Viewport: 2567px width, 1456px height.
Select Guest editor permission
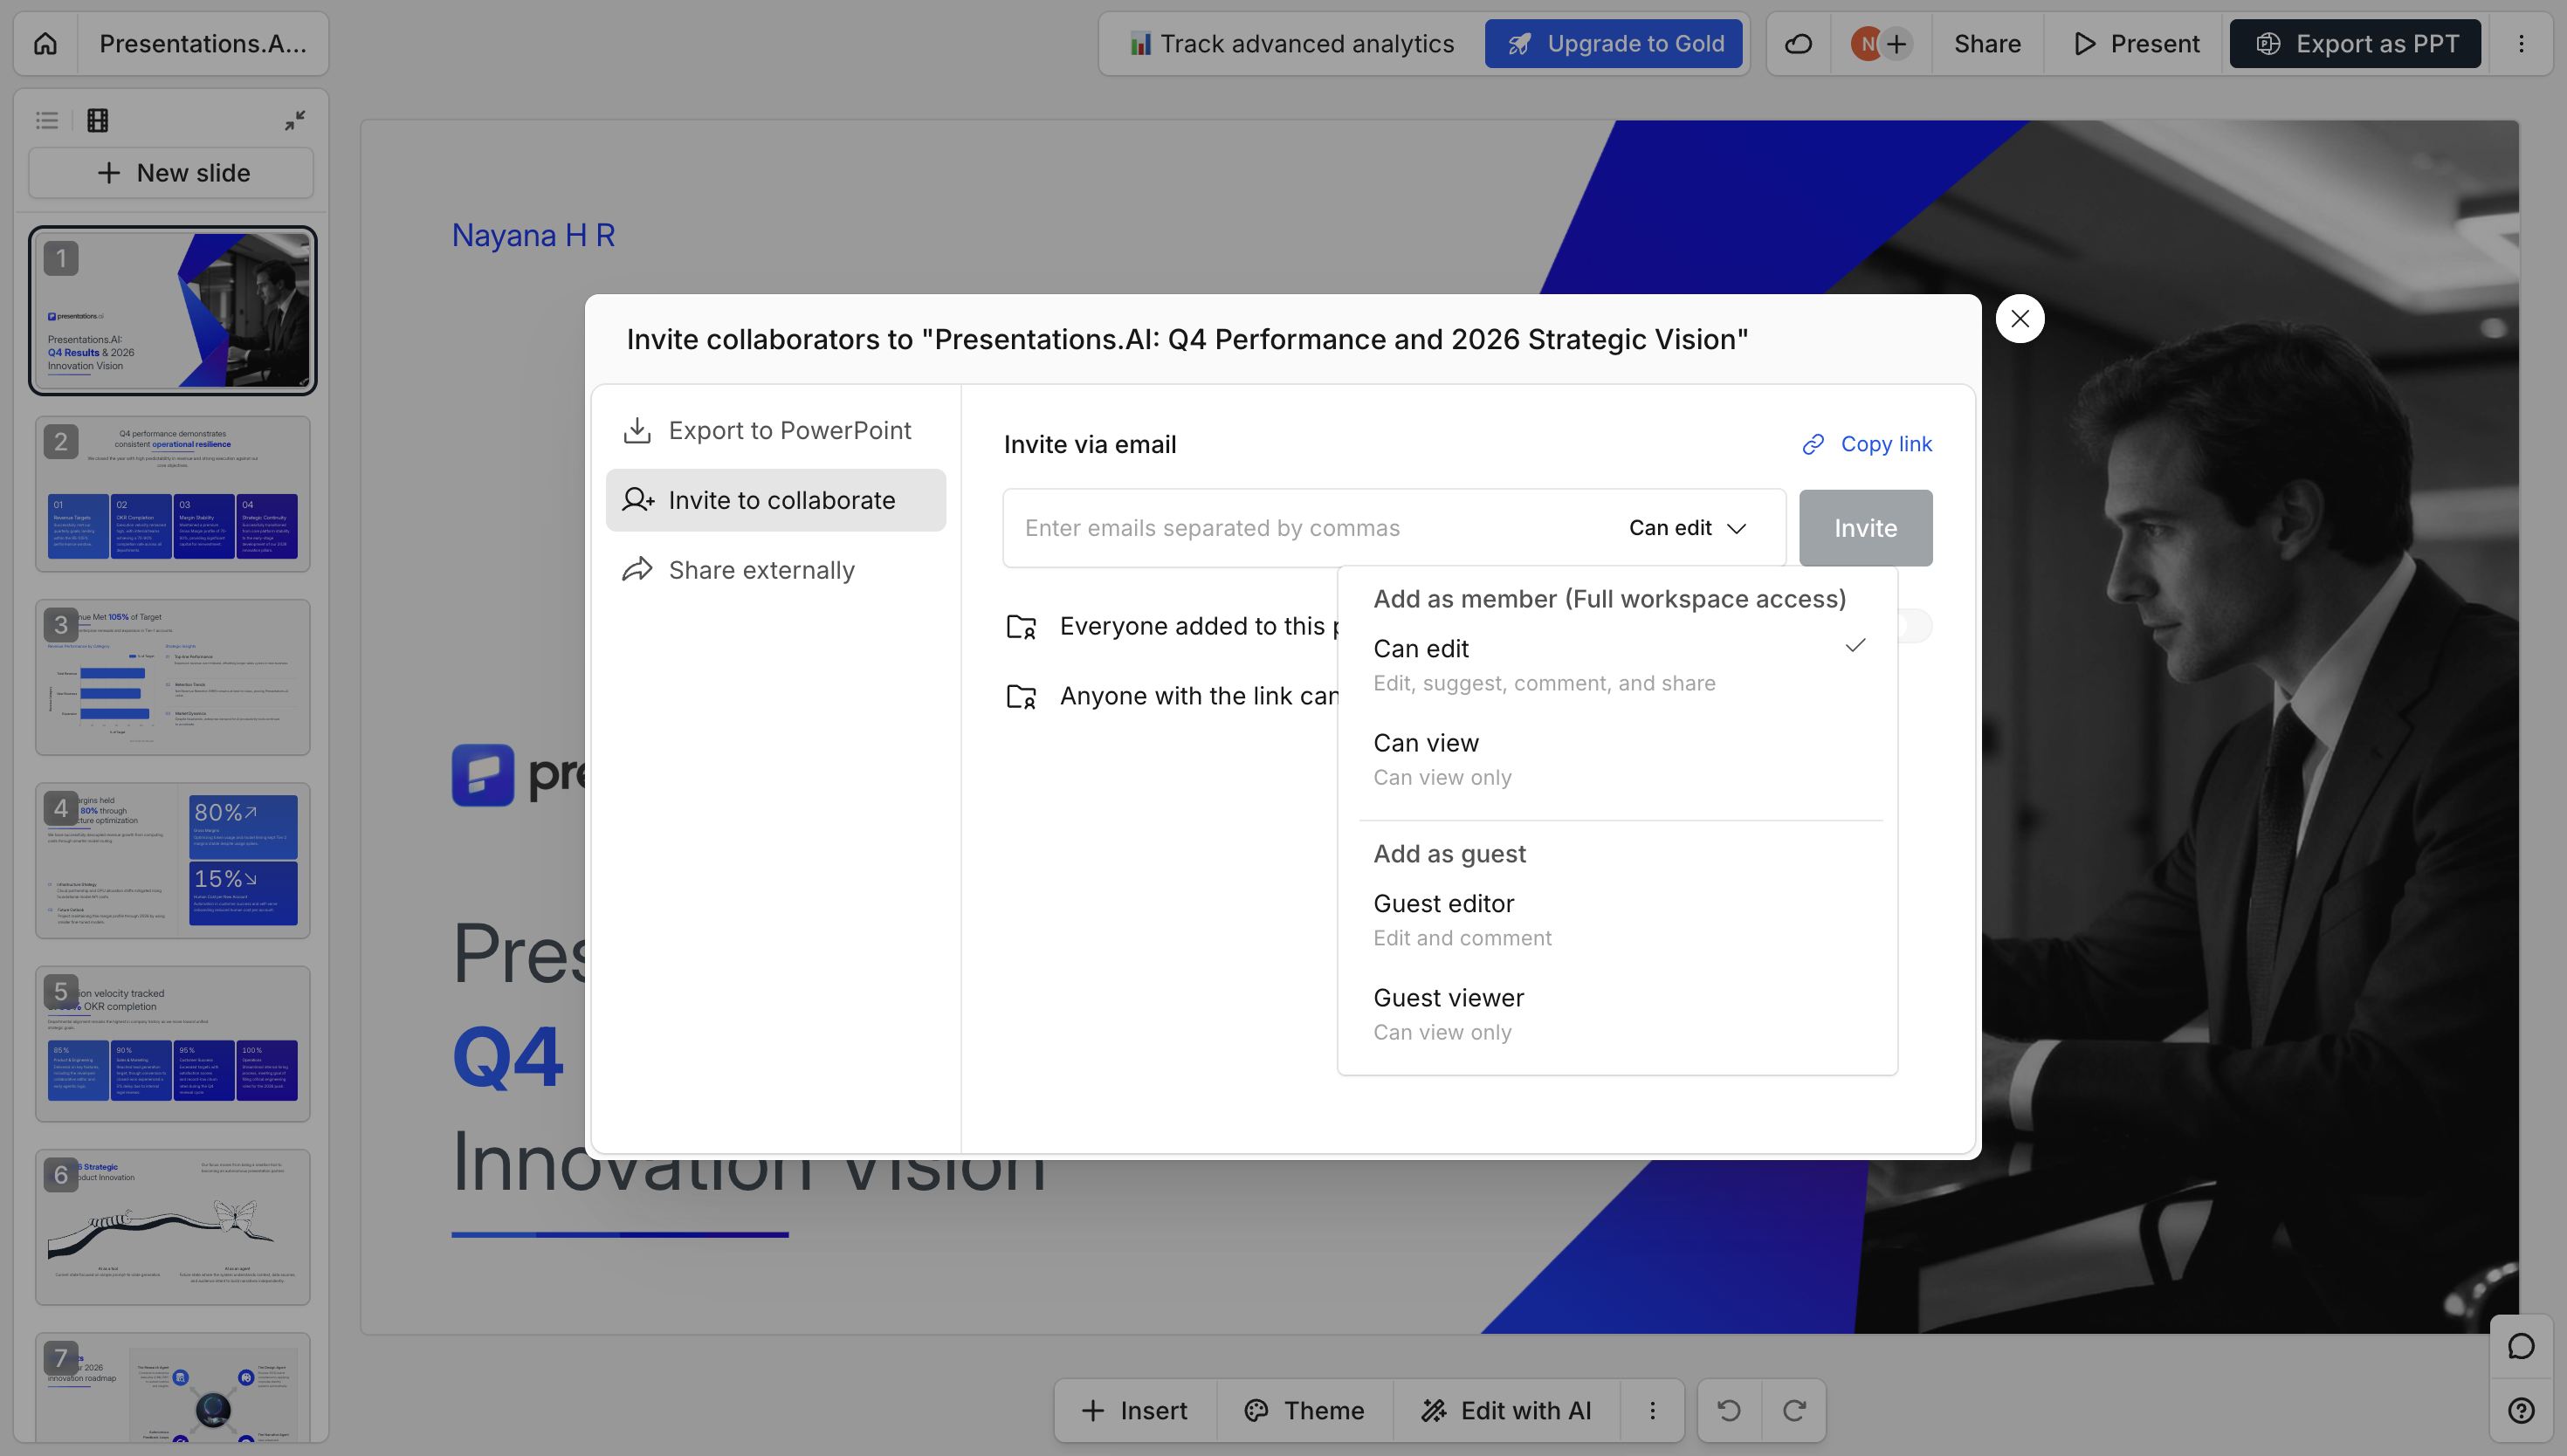coord(1617,920)
